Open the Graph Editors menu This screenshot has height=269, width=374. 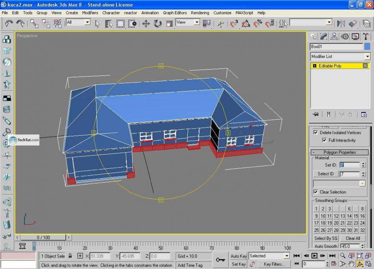pyautogui.click(x=175, y=13)
